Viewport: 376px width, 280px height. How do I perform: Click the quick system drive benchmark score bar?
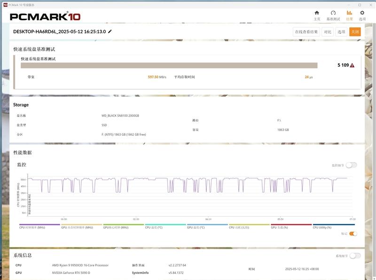169,65
